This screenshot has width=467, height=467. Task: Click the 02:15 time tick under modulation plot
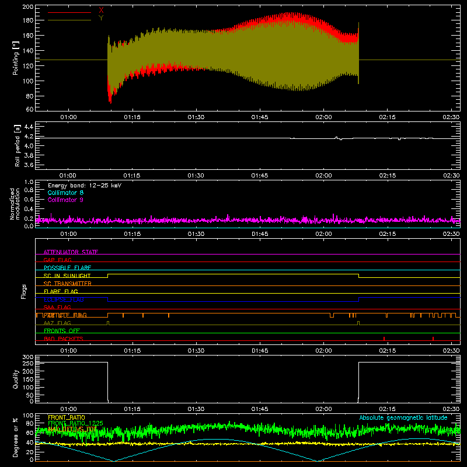click(x=387, y=234)
